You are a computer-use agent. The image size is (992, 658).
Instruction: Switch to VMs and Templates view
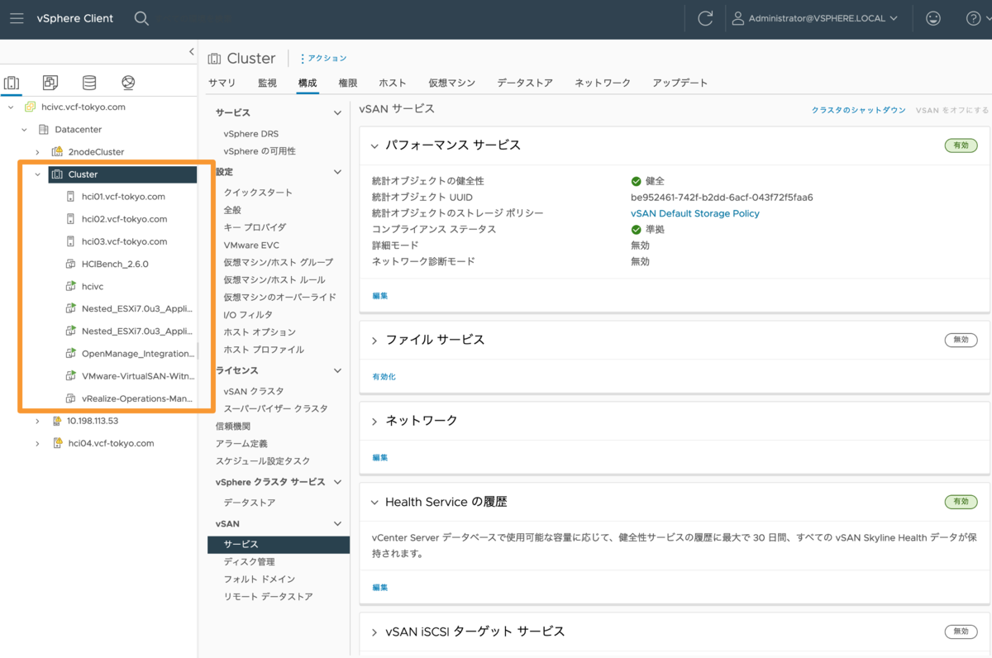click(x=50, y=83)
